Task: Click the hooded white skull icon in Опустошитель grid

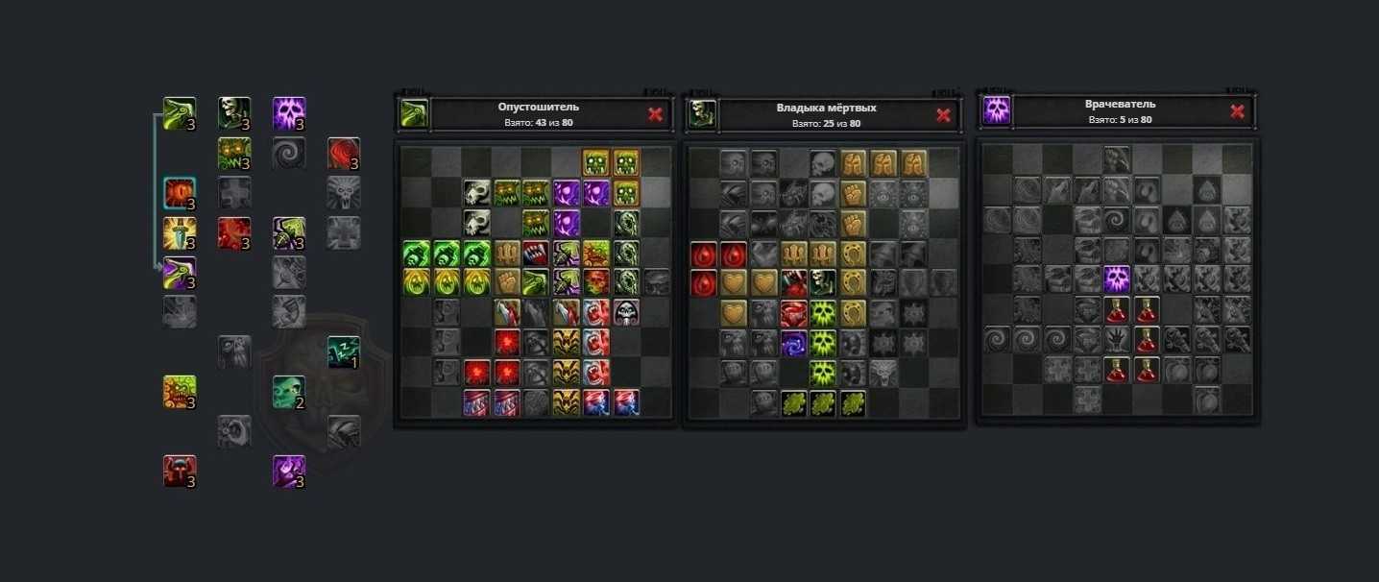Action: click(x=626, y=312)
